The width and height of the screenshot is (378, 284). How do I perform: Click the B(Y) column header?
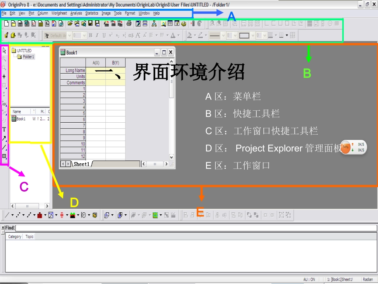115,63
